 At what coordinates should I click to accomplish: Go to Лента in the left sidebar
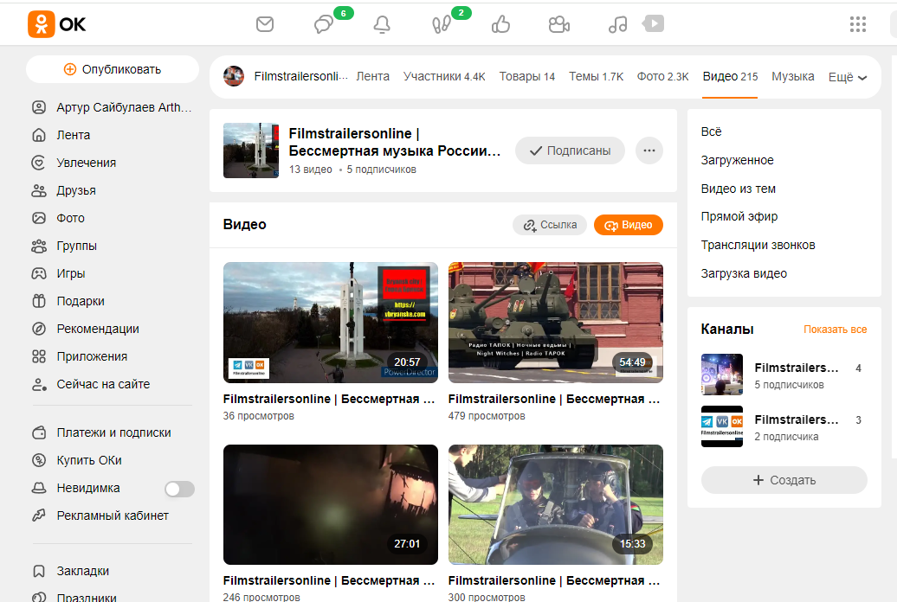[61, 135]
